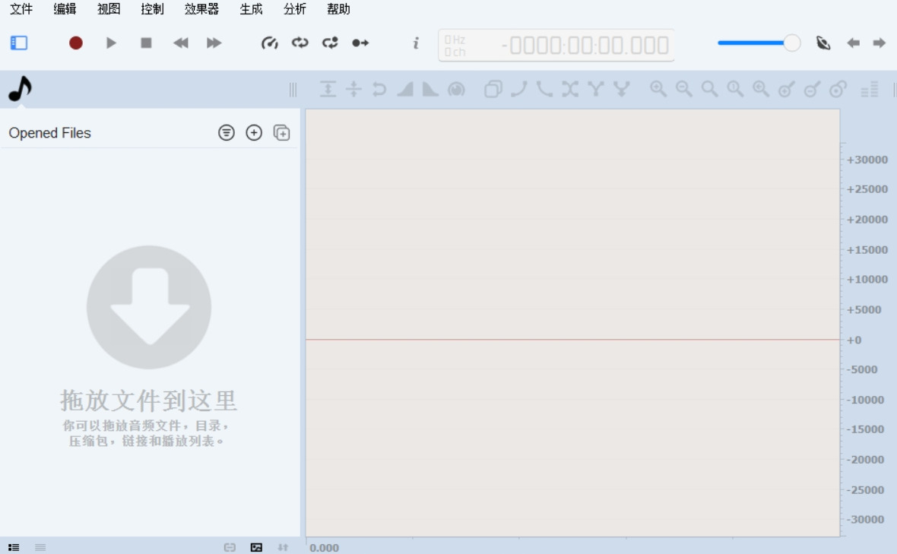Open the filter/sort icon in Opened Files
The width and height of the screenshot is (897, 554).
pos(227,133)
